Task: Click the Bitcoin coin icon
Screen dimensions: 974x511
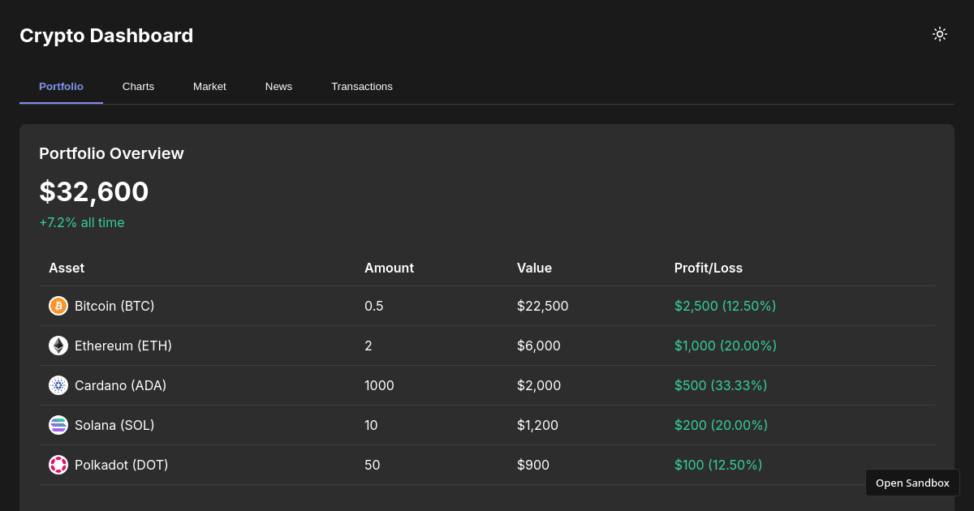Action: [58, 306]
